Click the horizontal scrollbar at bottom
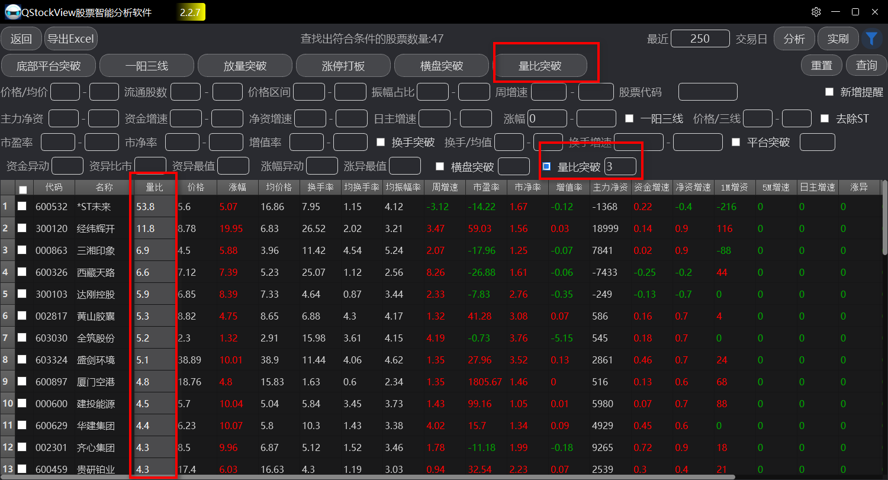The width and height of the screenshot is (888, 480). [367, 476]
